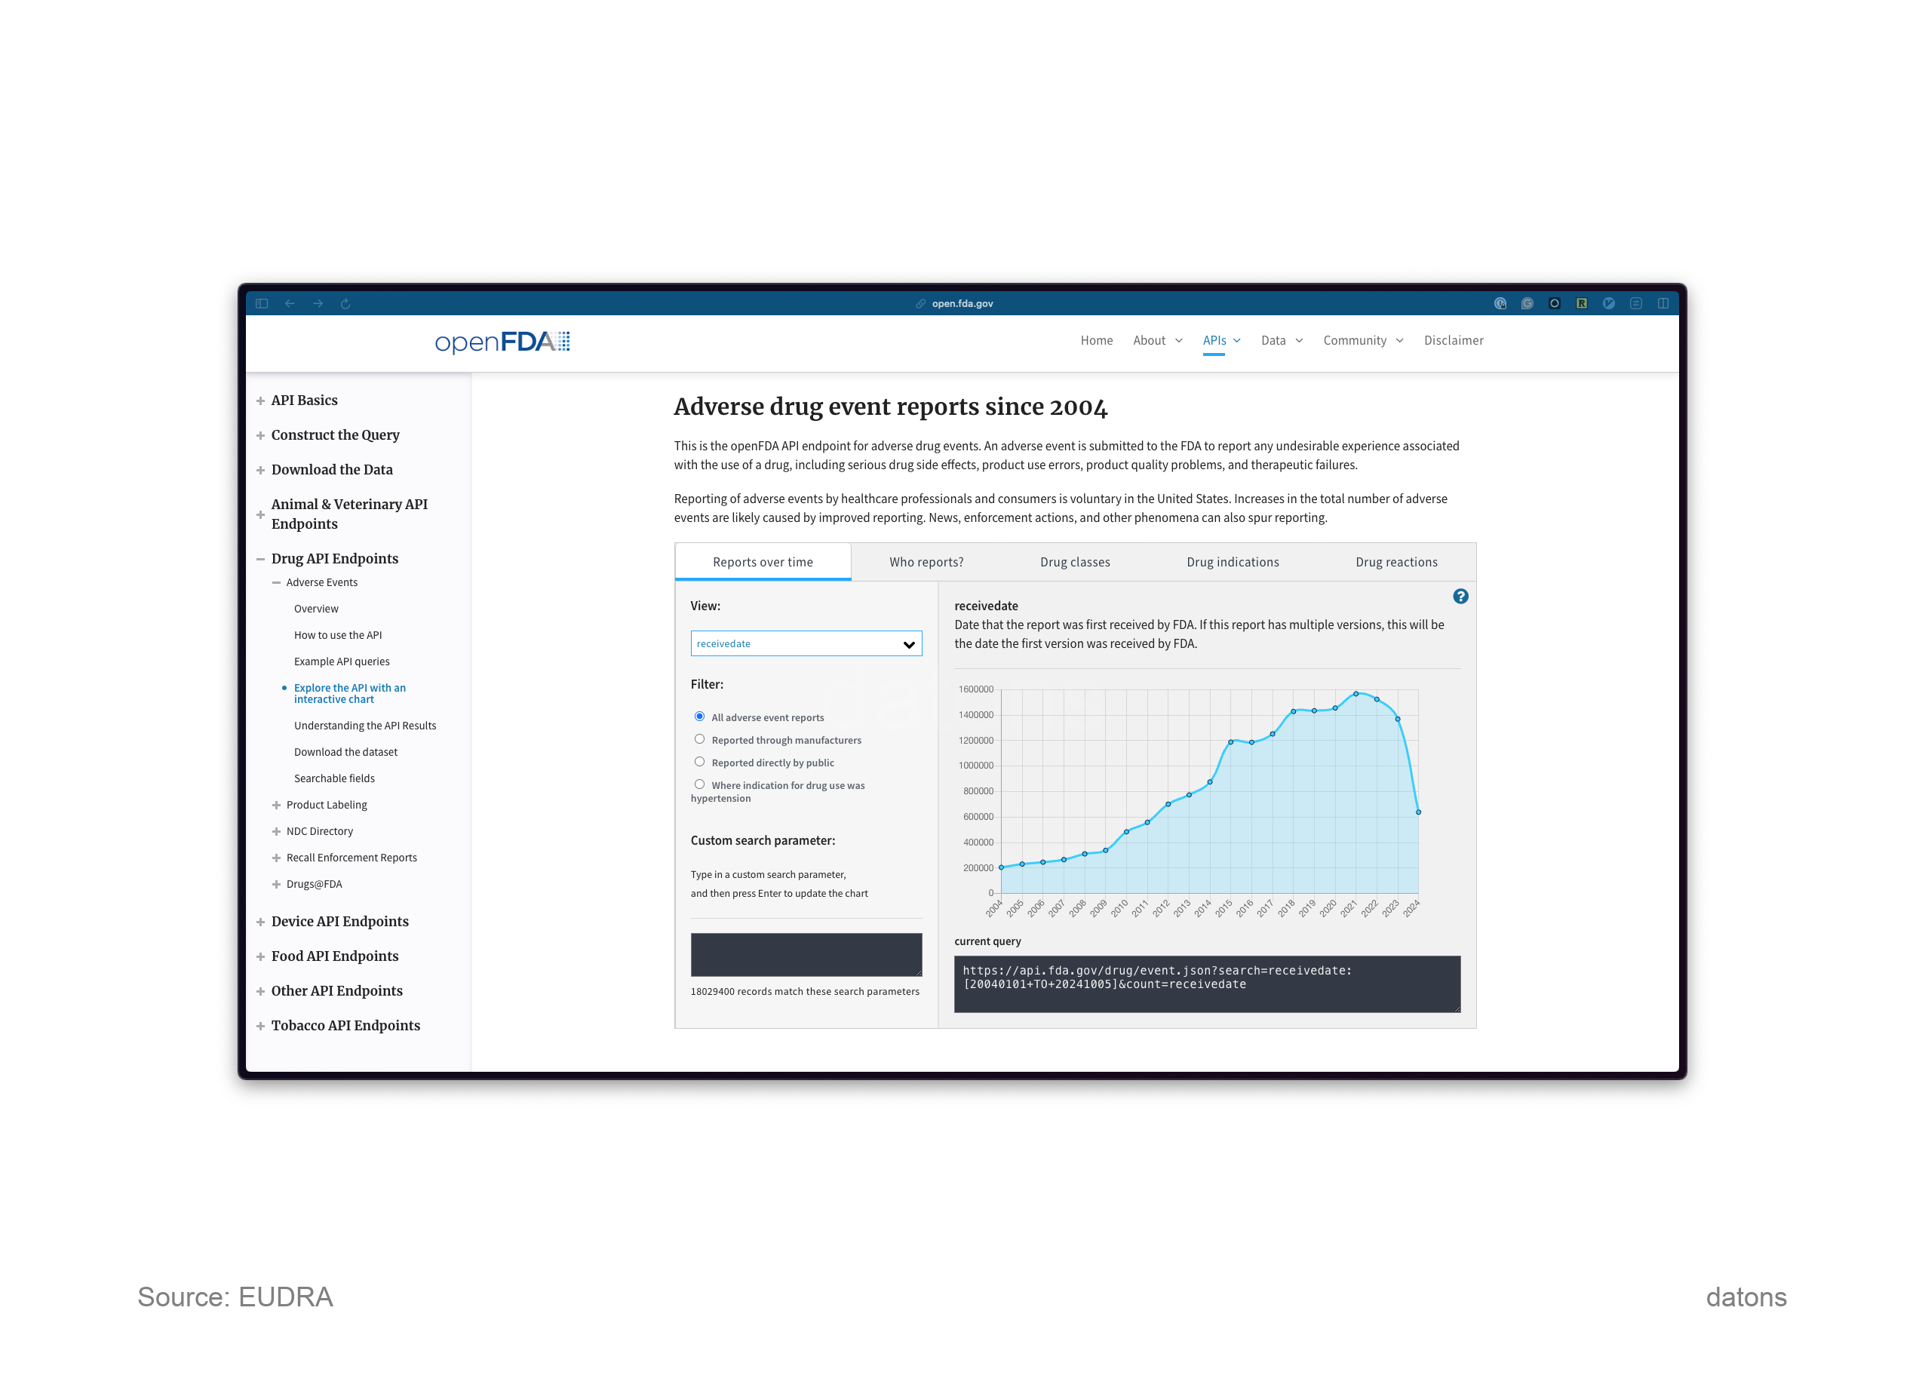Select the Reported through manufacturers filter
This screenshot has width=1925, height=1375.
point(699,738)
